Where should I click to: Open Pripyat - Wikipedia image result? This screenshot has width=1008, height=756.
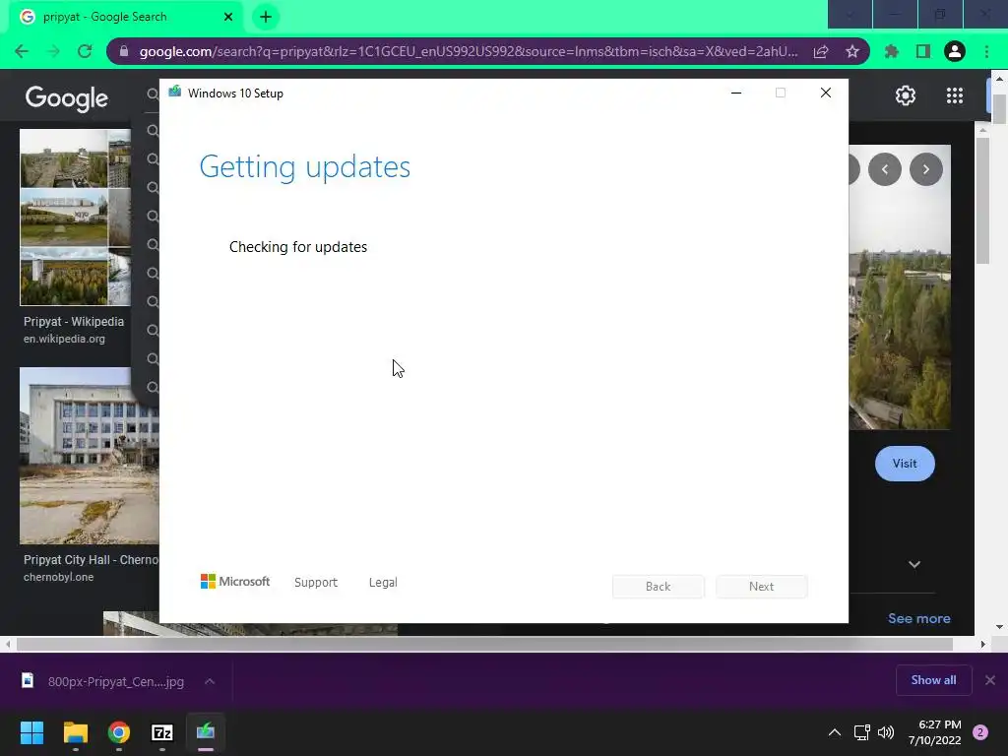[x=75, y=218]
